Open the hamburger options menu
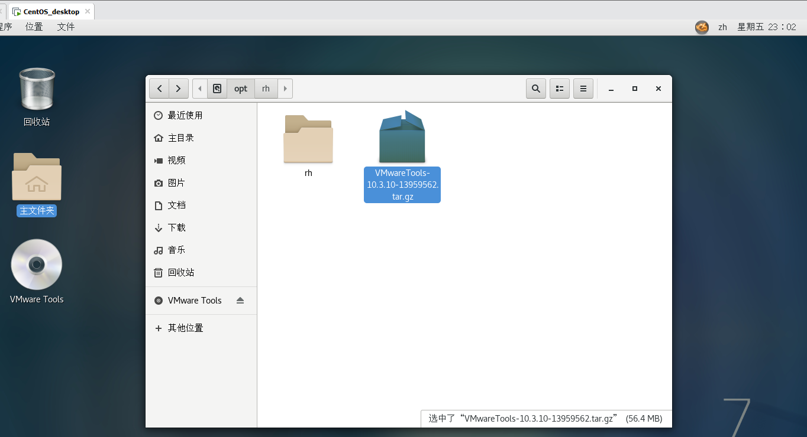Viewport: 807px width, 437px height. tap(583, 89)
